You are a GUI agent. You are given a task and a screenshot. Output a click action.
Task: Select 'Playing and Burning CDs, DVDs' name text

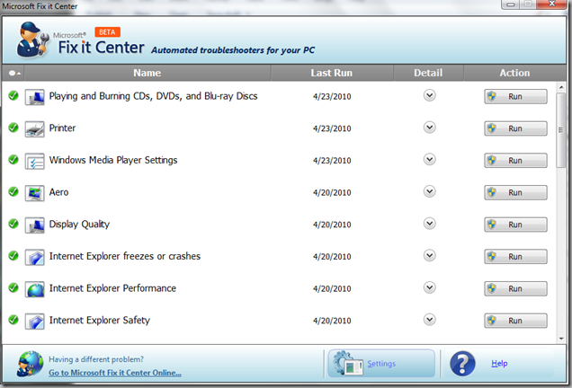[153, 96]
